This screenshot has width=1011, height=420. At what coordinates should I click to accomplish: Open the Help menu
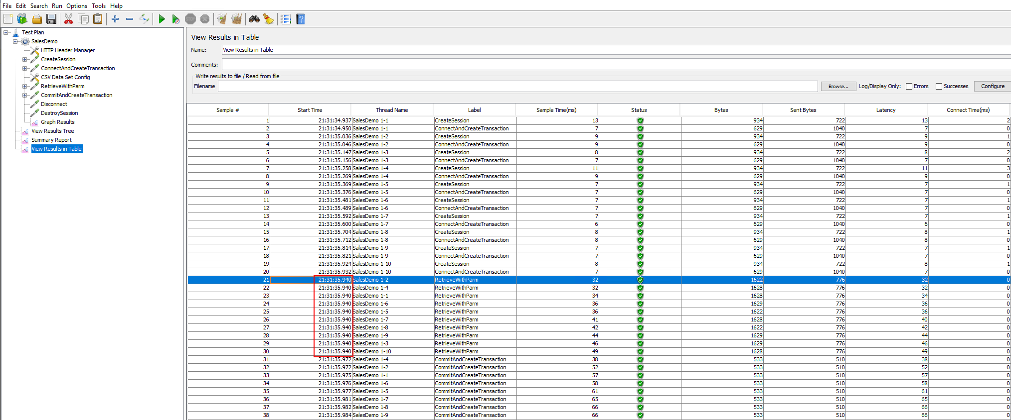pyautogui.click(x=116, y=6)
